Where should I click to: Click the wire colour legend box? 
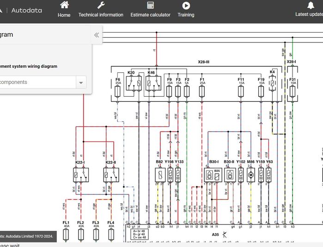click(139, 234)
